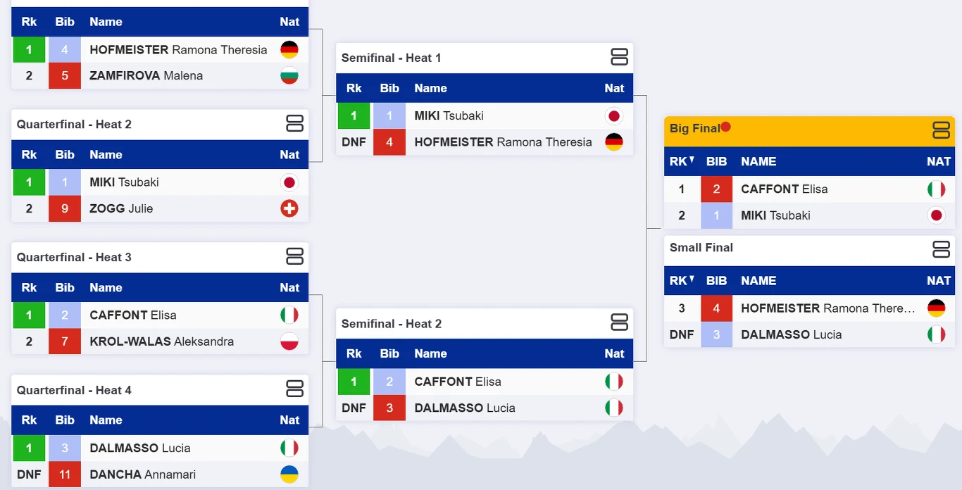962x490 pixels.
Task: Click the heat view icon for Quarterfinal Heat 4
Action: (294, 389)
